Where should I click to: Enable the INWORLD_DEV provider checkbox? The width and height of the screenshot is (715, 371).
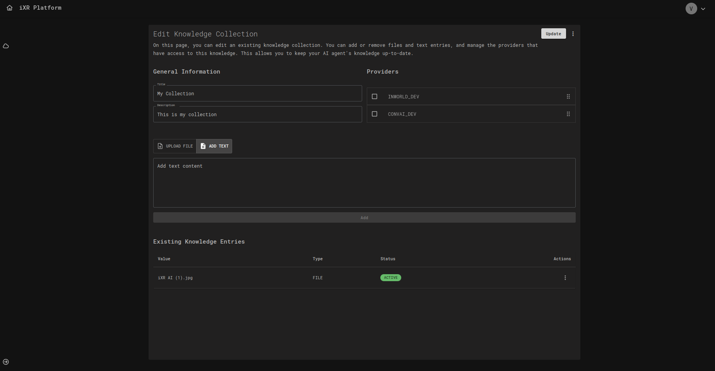(375, 96)
